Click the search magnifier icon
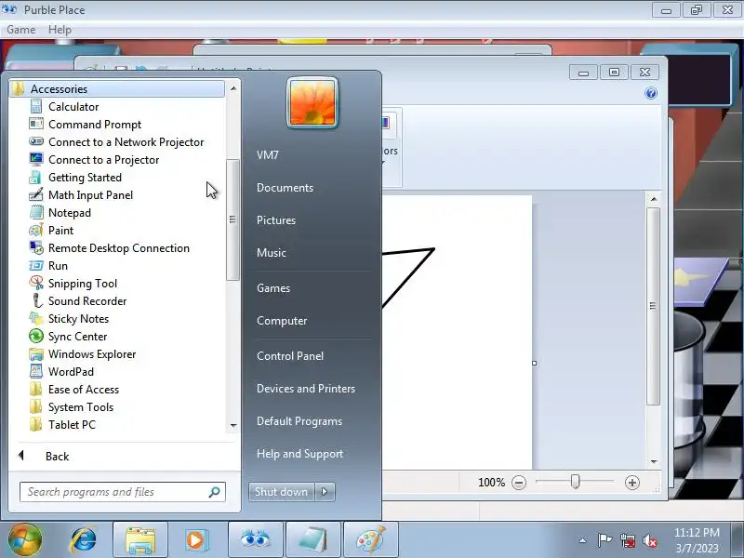 [215, 492]
